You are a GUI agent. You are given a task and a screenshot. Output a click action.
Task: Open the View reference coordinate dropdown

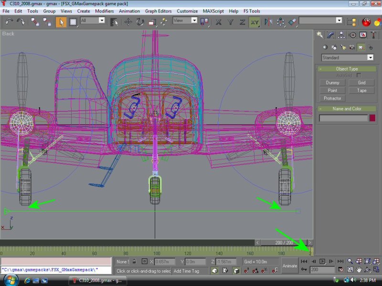point(185,20)
